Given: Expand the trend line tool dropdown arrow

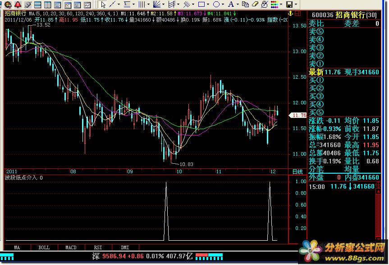Looking at the screenshot, I should click(x=119, y=4).
